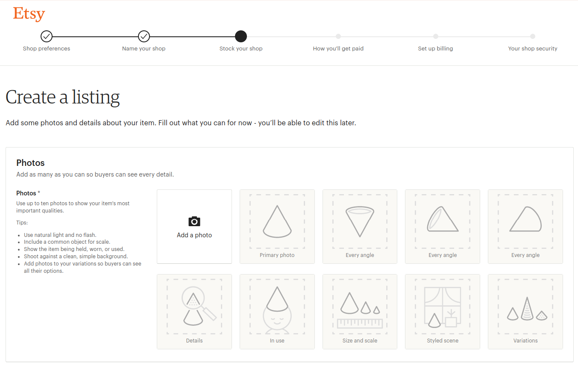
Task: Click the Shop preferences step label
Action: tap(47, 48)
